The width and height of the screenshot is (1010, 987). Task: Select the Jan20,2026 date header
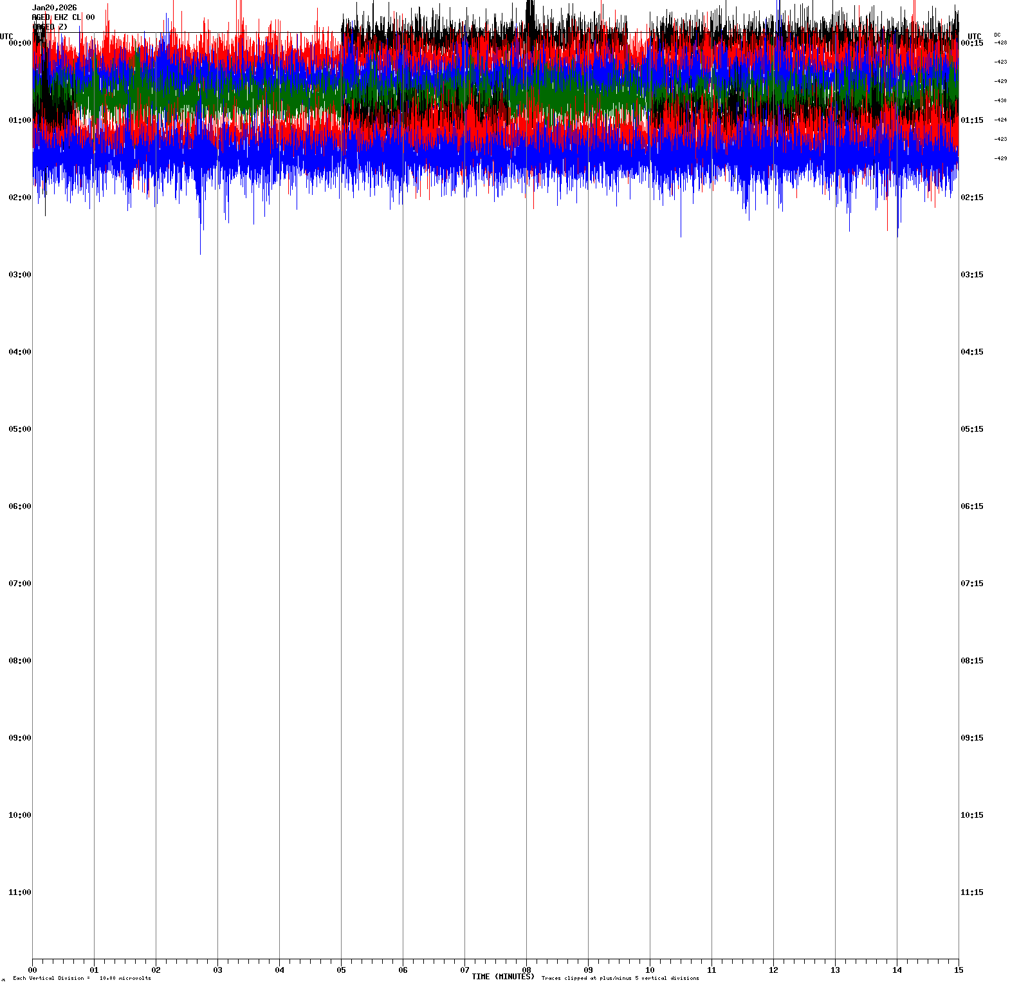pyautogui.click(x=55, y=8)
